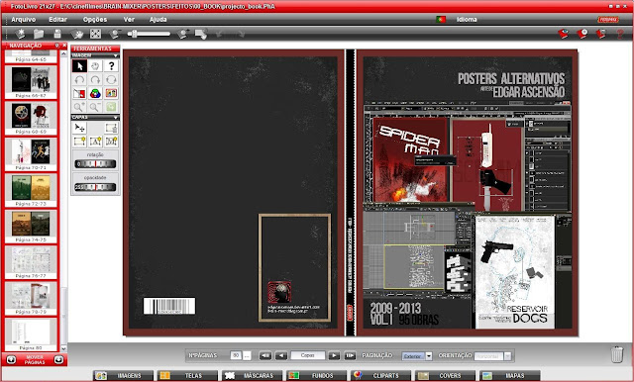Collapse the Imagem tools section
Image resolution: width=634 pixels, height=382 pixels.
pyautogui.click(x=116, y=55)
